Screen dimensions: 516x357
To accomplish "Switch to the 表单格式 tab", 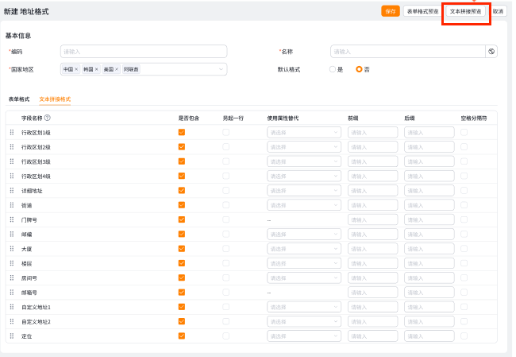I will [x=19, y=99].
